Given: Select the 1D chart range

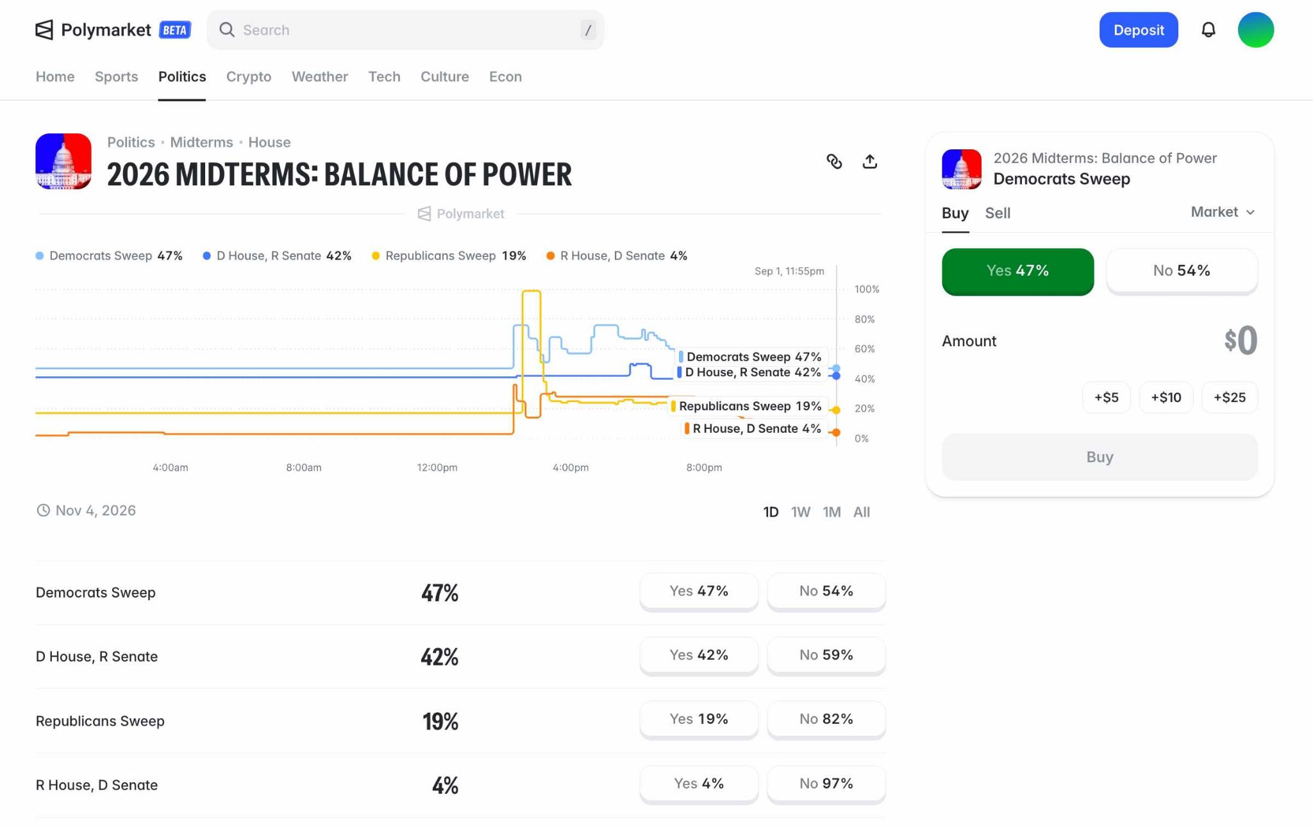Looking at the screenshot, I should [771, 512].
